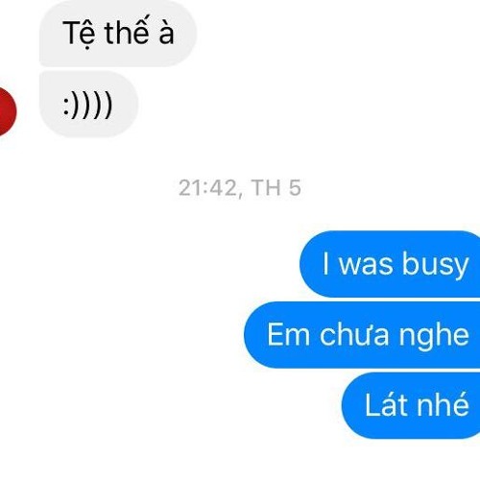Viewport: 480px width, 480px height.
Task: Click the word "busy" in blue bubble
Action: click(435, 265)
